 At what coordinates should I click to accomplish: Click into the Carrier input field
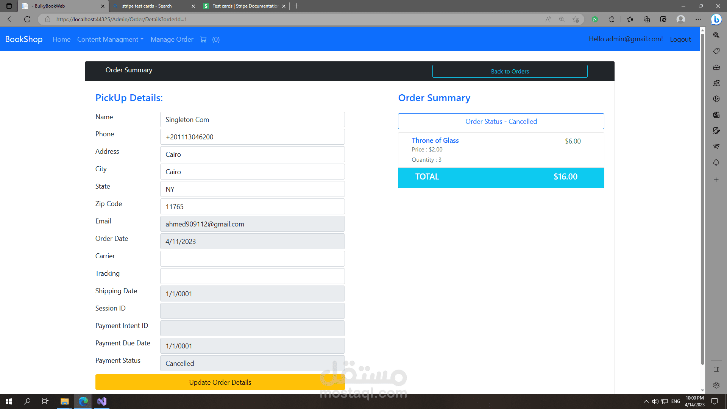(252, 259)
